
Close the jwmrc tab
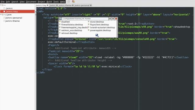(57, 5)
